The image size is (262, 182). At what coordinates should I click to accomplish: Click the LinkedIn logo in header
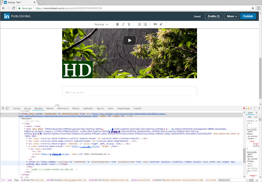coord(7,16)
